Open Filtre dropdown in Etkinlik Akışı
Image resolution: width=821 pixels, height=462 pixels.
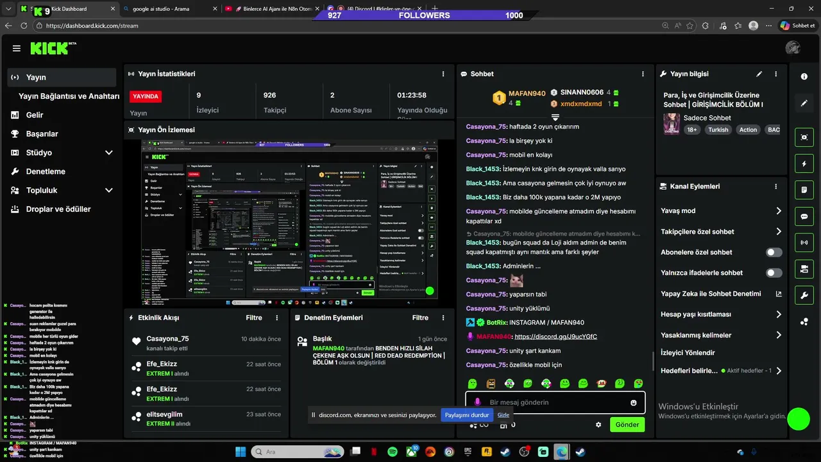tap(254, 318)
